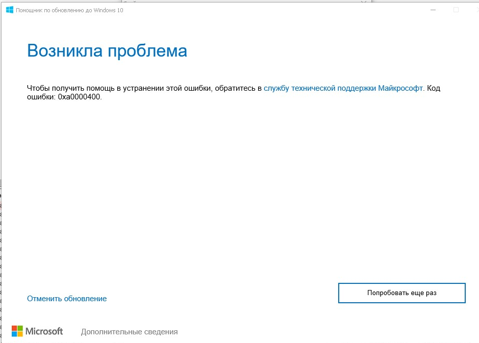Open the "Отменить обновление" link
Screen dimensions: 479x343
click(x=67, y=299)
